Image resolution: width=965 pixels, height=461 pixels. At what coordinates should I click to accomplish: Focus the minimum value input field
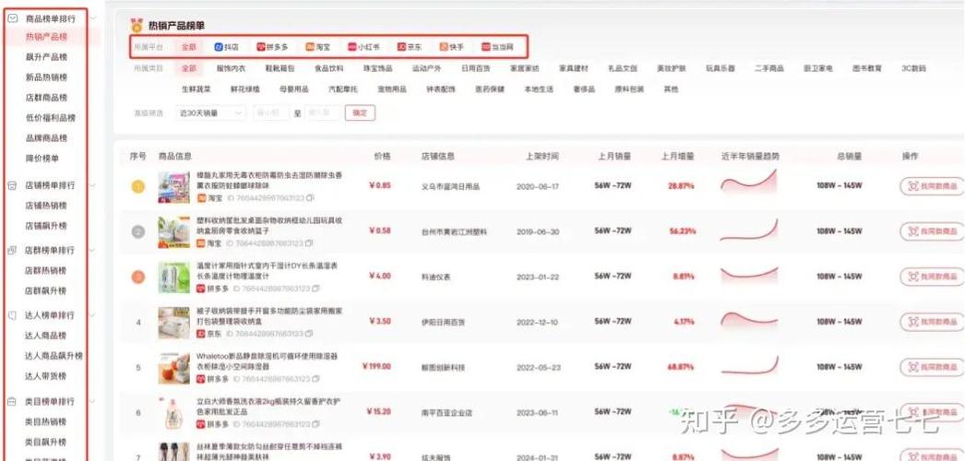[x=271, y=113]
